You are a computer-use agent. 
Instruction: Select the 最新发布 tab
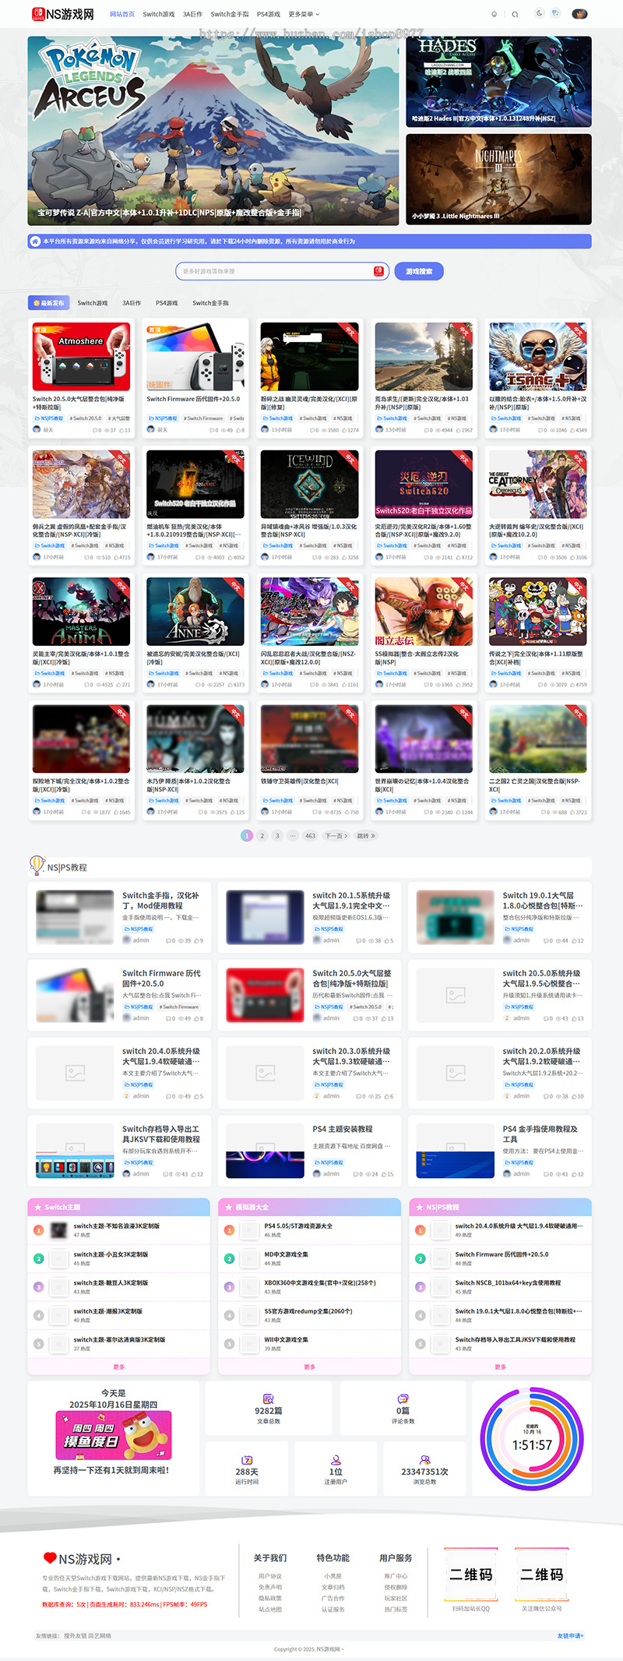(48, 303)
